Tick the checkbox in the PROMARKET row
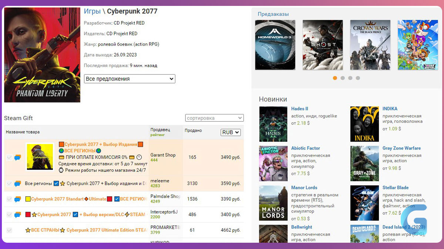 [x=9, y=230]
